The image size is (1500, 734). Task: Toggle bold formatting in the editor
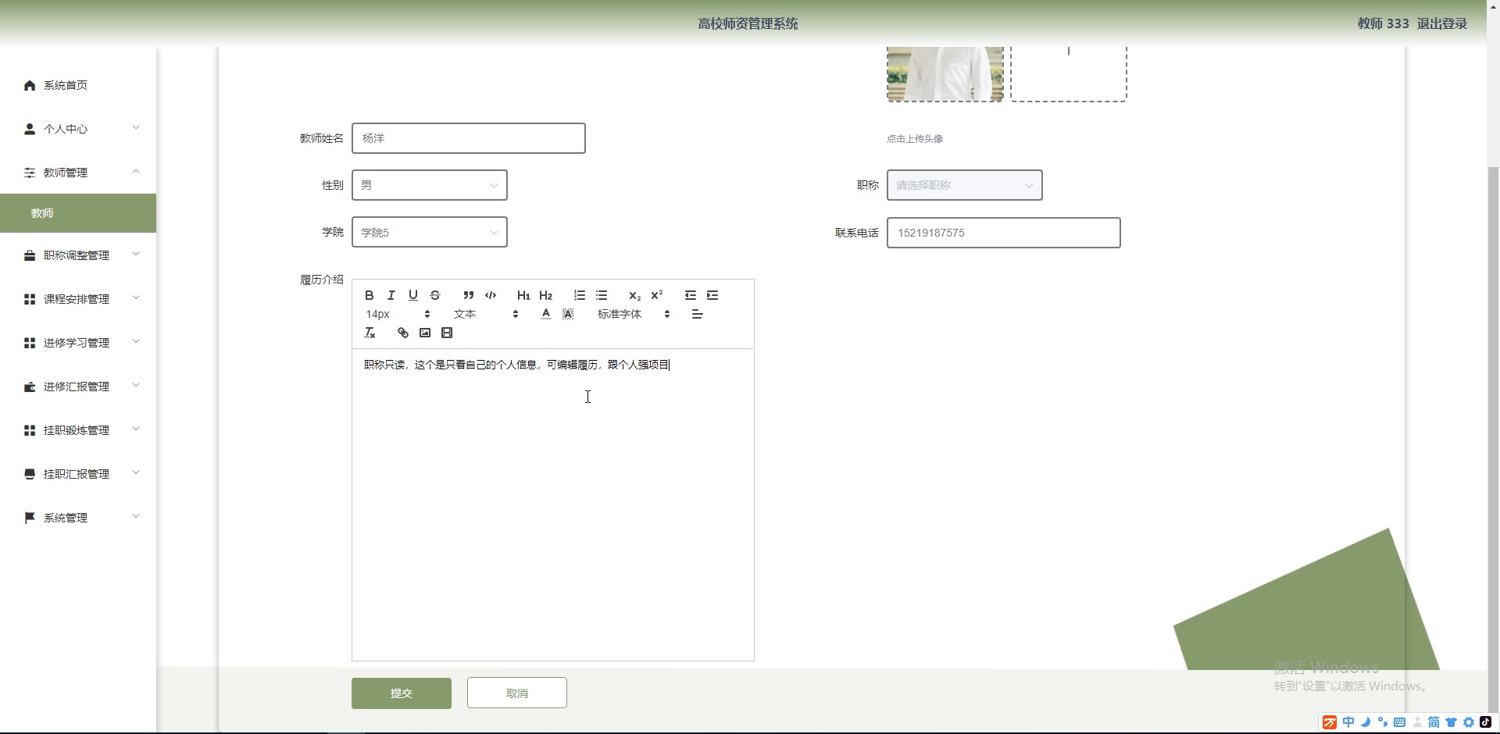pos(370,295)
